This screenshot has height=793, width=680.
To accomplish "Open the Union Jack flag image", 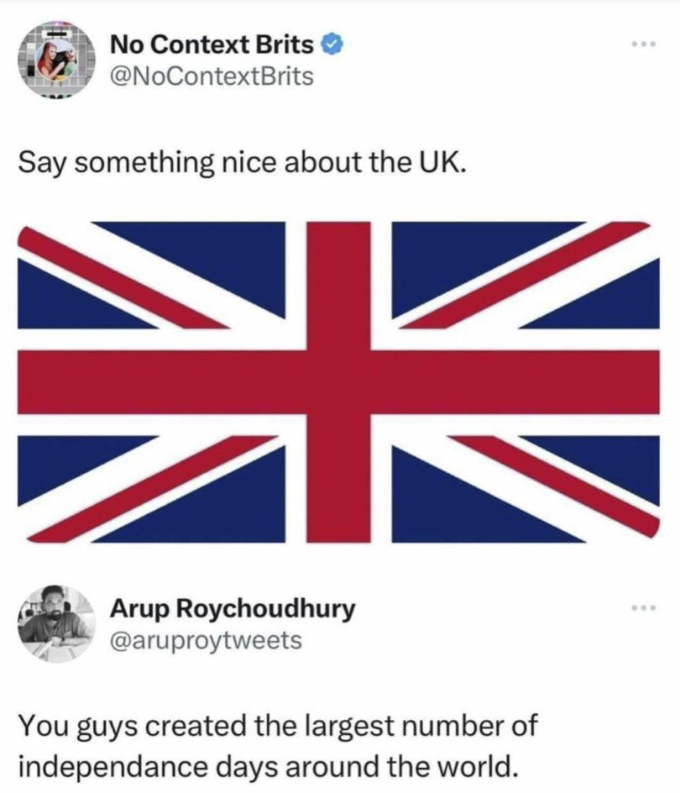I will (339, 382).
